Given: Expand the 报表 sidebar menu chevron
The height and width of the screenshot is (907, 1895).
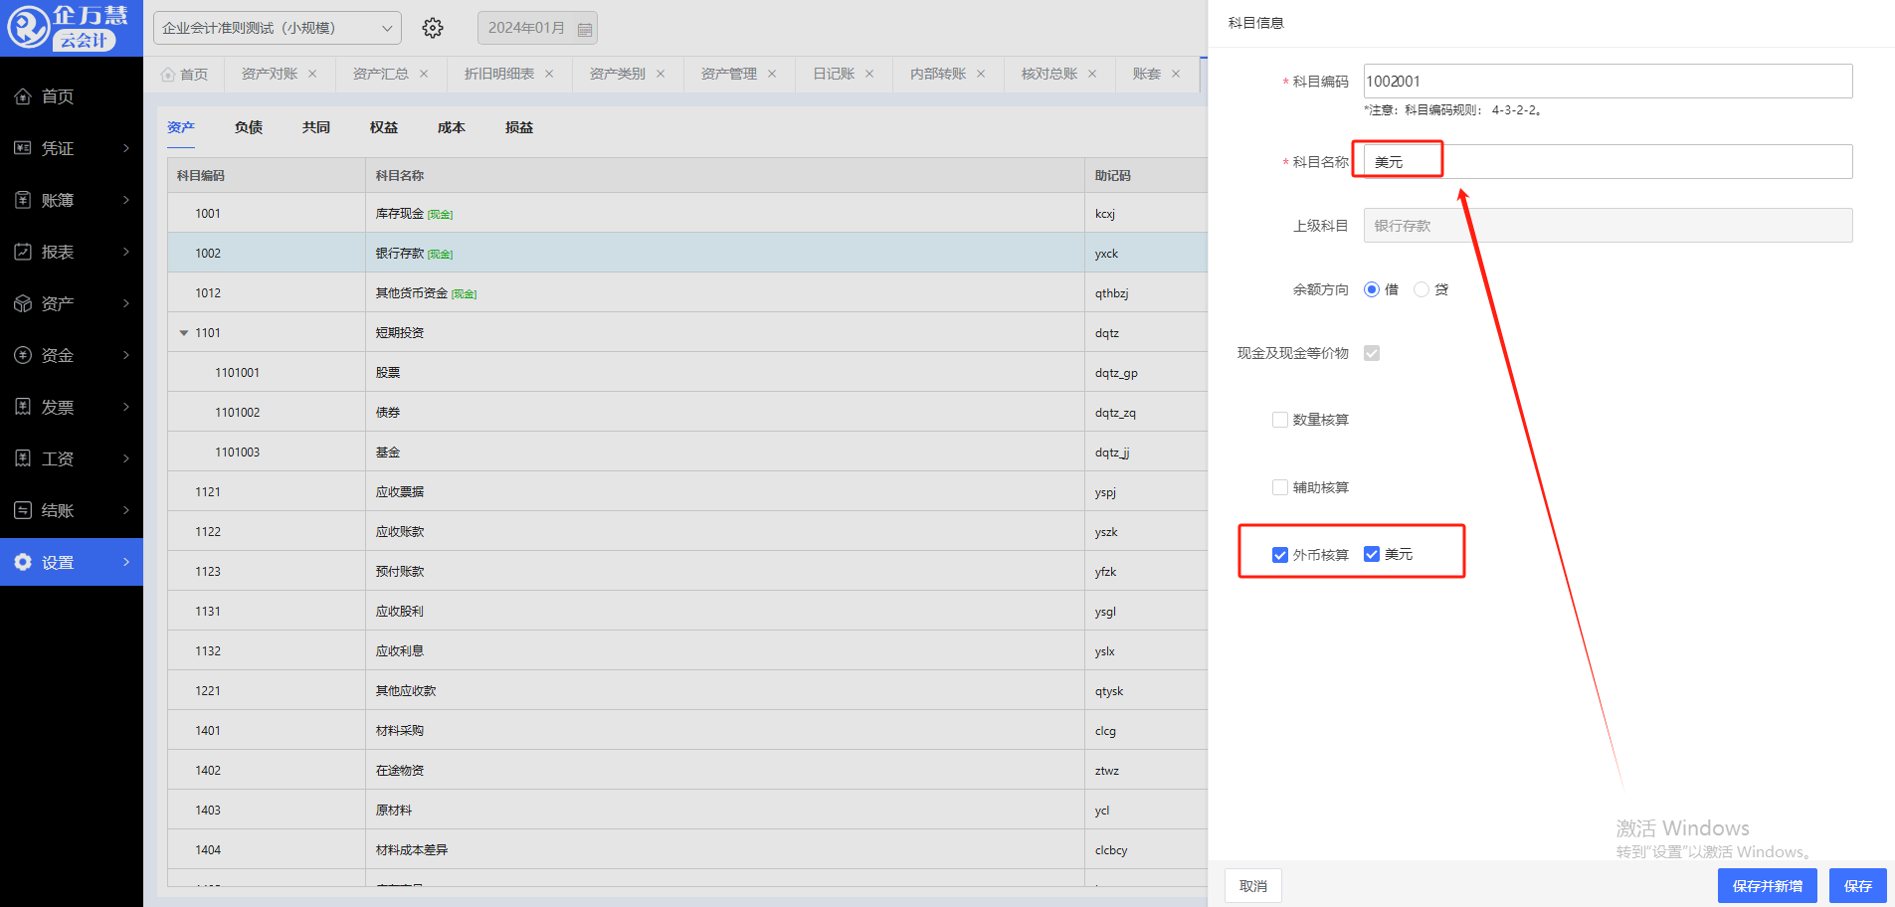Looking at the screenshot, I should click(x=126, y=252).
